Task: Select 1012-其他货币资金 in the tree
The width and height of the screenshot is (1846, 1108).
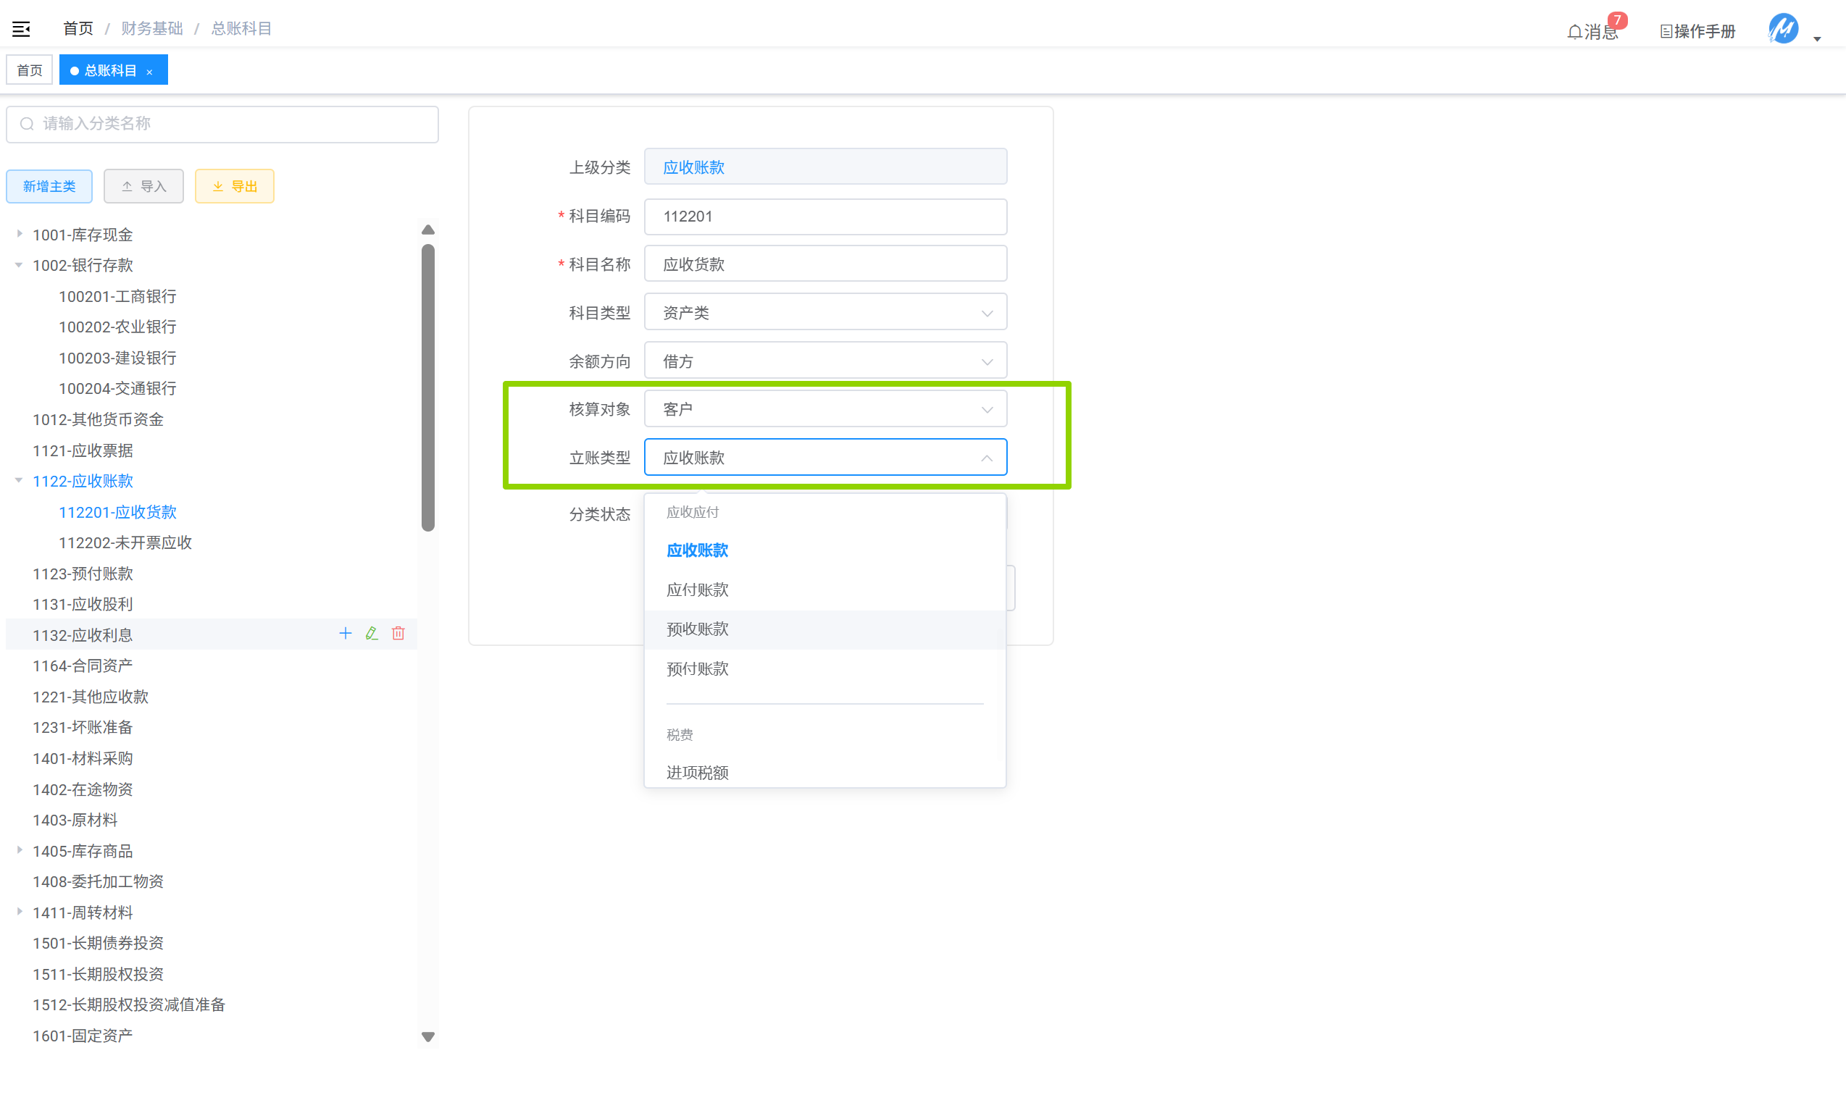Action: tap(98, 419)
